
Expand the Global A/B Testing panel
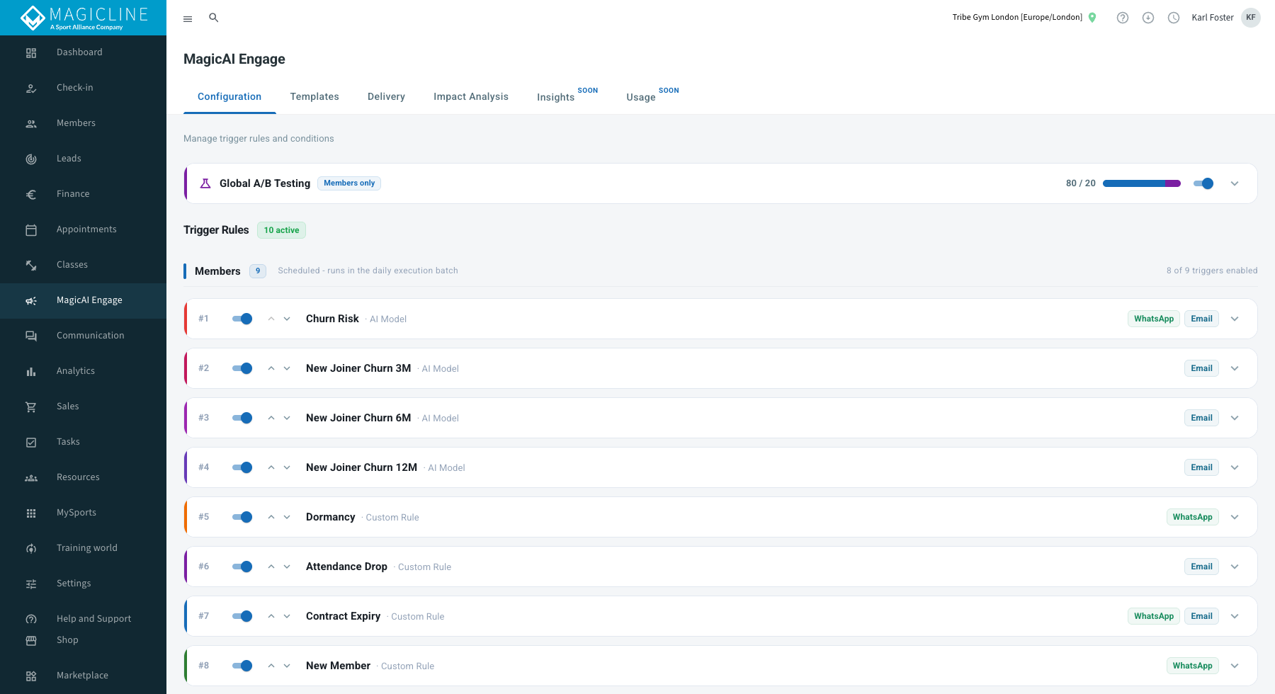[1235, 183]
